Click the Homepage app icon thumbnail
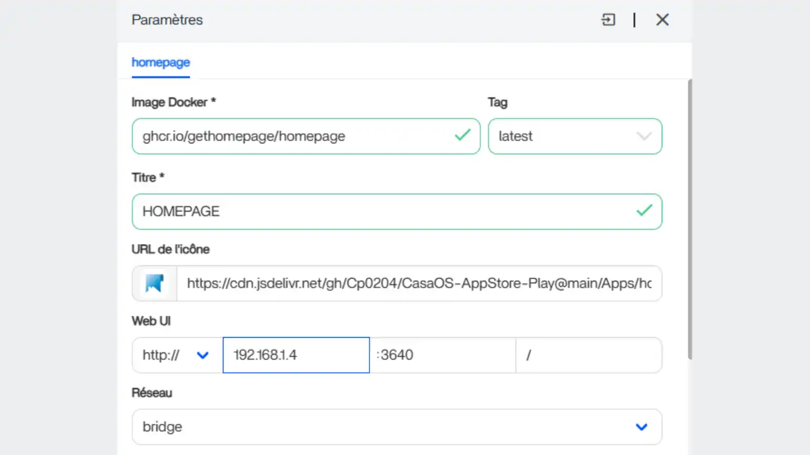The height and width of the screenshot is (455, 810). pyautogui.click(x=154, y=283)
